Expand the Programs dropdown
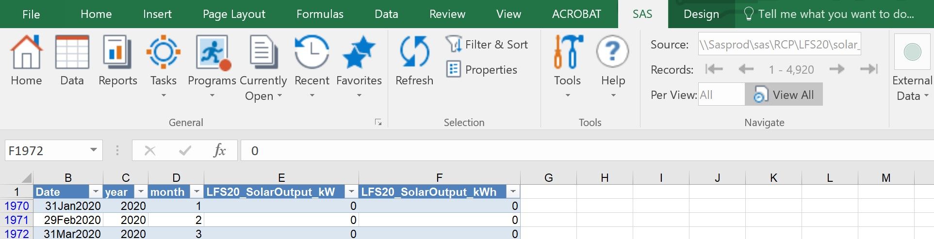 [x=212, y=95]
